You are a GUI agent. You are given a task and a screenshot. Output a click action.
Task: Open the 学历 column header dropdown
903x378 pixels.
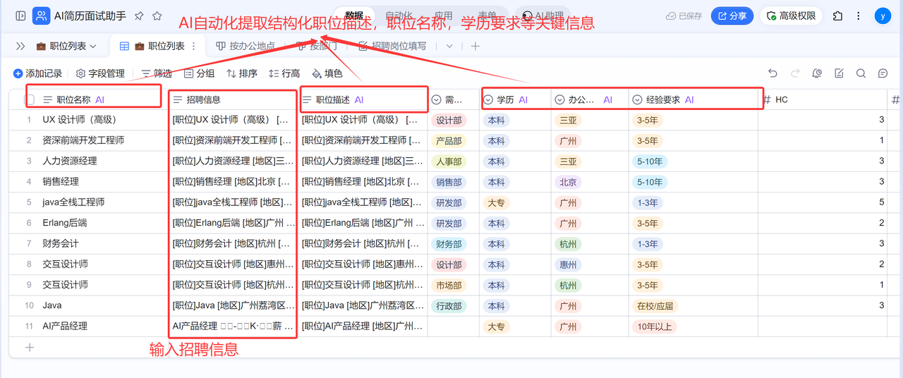click(488, 100)
